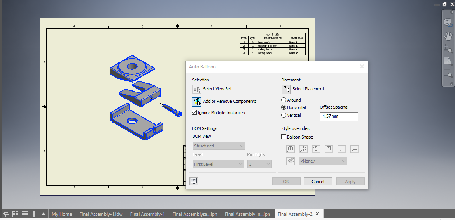Switch to the Final Assembly-1 tab
This screenshot has height=220, width=455.
[x=147, y=214]
